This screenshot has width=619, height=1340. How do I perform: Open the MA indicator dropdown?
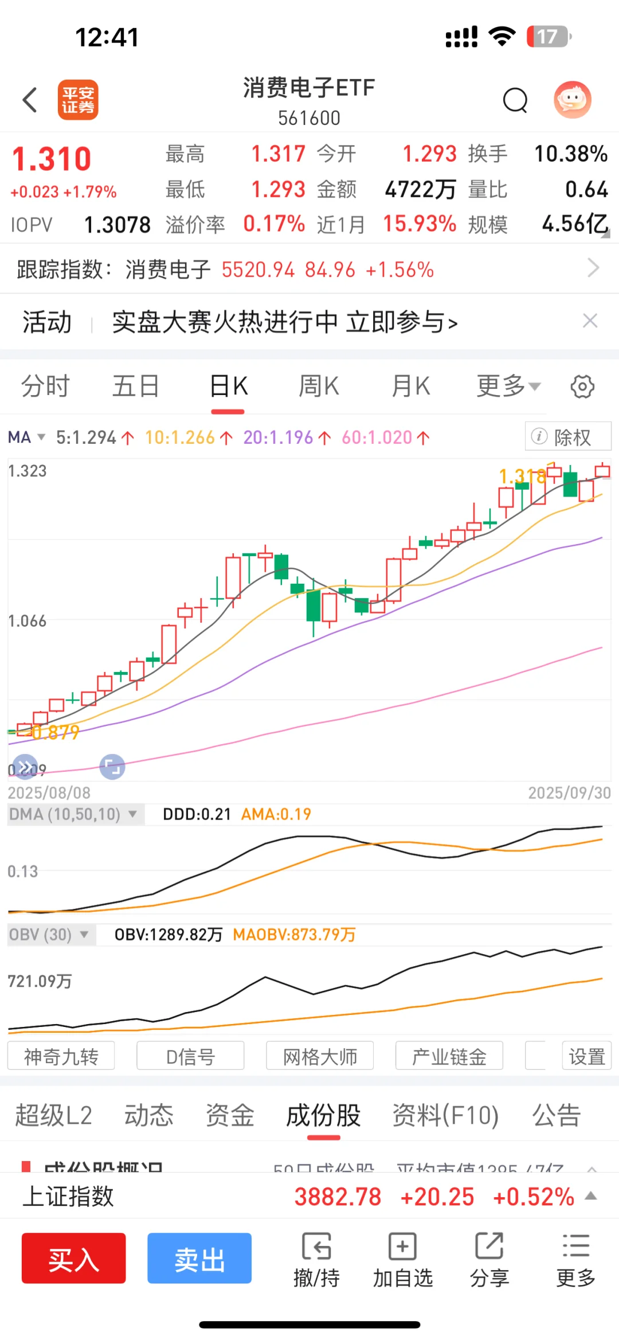coord(26,437)
